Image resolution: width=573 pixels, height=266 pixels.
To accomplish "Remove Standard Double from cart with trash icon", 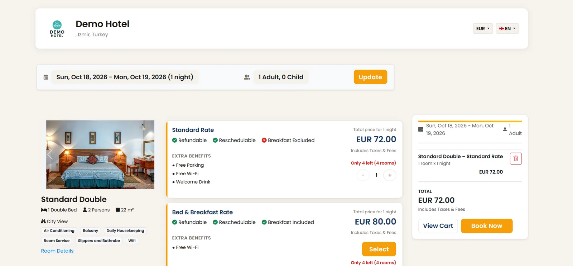I will (x=516, y=158).
